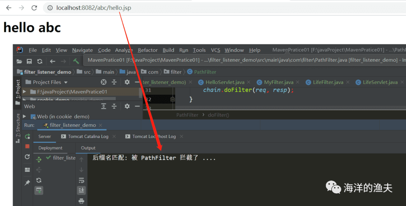The image size is (406, 206).
Task: Open the Build menu
Action: pos(168,50)
